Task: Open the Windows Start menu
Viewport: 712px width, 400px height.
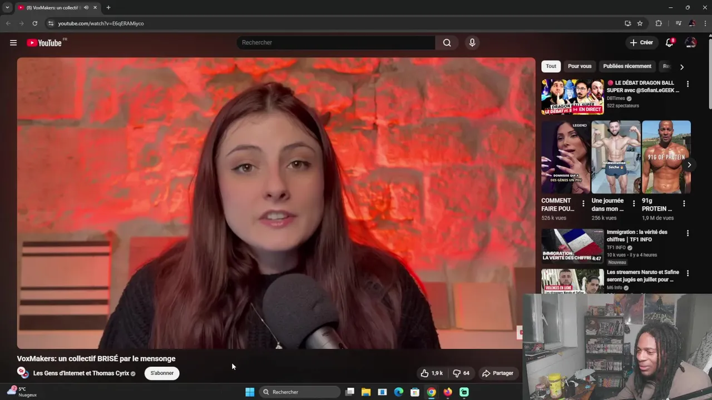Action: (x=250, y=392)
